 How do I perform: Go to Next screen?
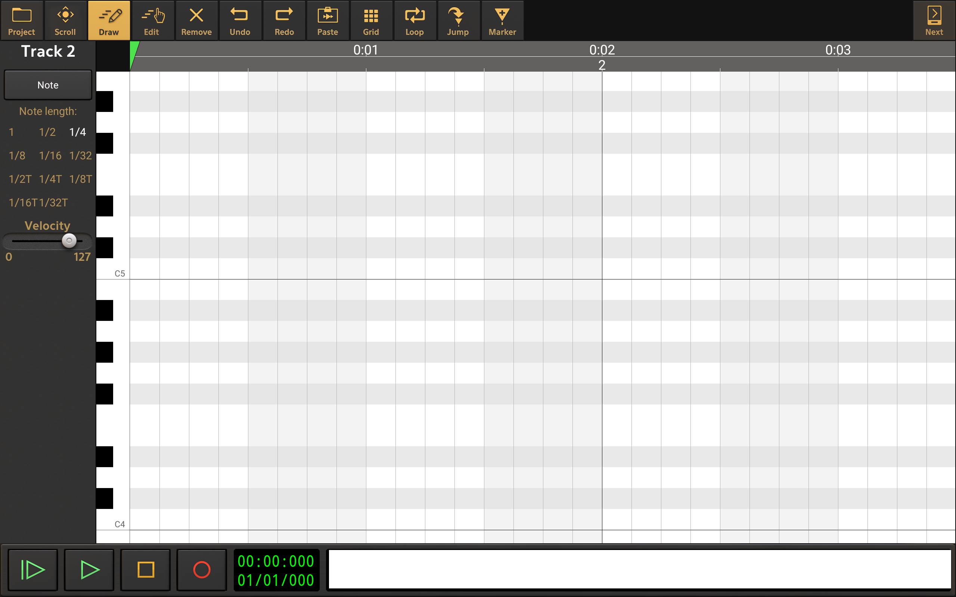934,21
